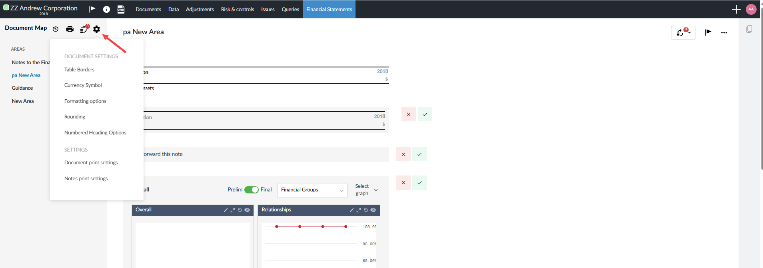Click the Document Map settings gear
Viewport: 763px width, 268px height.
coord(96,29)
